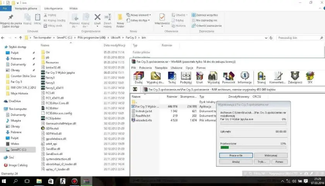The width and height of the screenshot is (325, 186).
Task: Open WinRAR Opcje menu
Action: click(x=189, y=68)
